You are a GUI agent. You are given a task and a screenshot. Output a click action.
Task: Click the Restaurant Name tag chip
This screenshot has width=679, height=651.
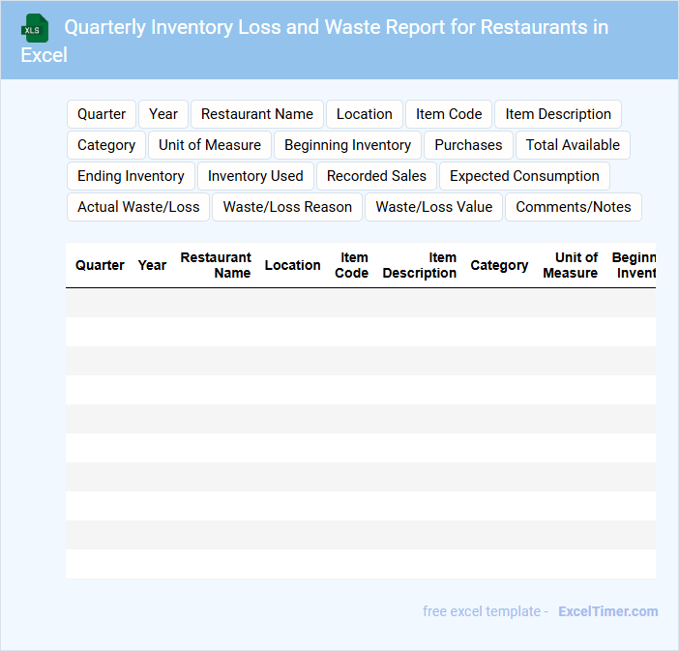click(256, 114)
